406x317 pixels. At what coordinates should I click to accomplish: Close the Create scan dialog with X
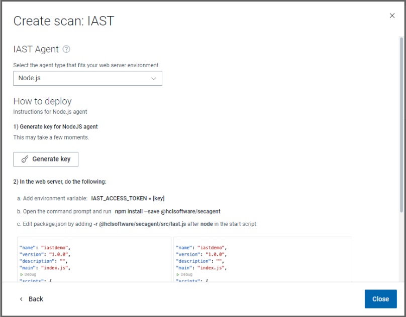pos(392,16)
